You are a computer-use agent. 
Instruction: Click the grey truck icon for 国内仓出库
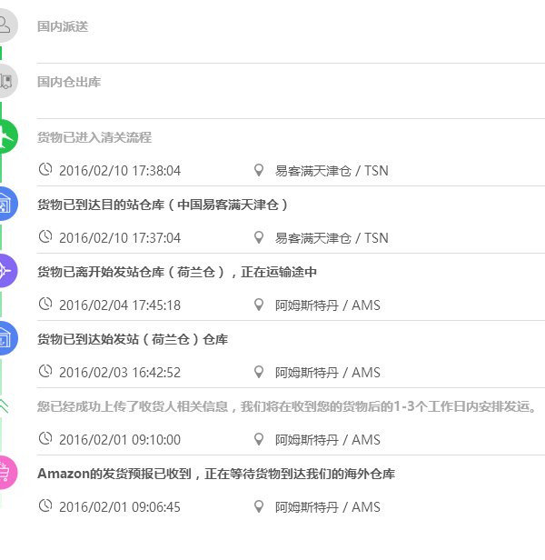click(x=5, y=81)
